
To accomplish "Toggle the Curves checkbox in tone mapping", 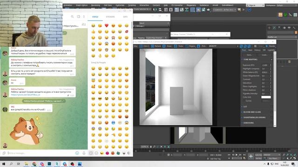I will tap(244, 101).
